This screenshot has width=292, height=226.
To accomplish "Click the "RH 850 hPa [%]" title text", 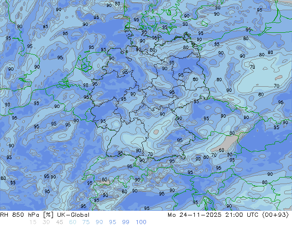I will tap(27, 215).
